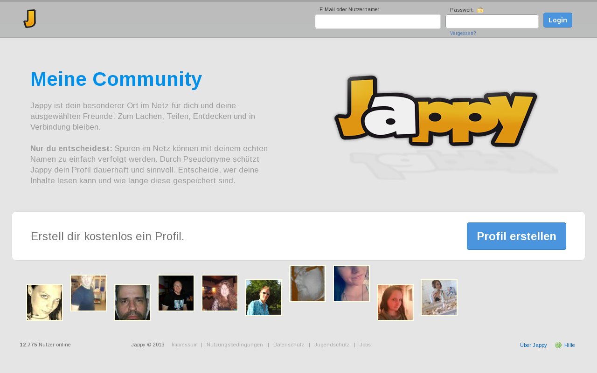
Task: Click the 12.775 Nutzer online text
Action: [x=45, y=345]
